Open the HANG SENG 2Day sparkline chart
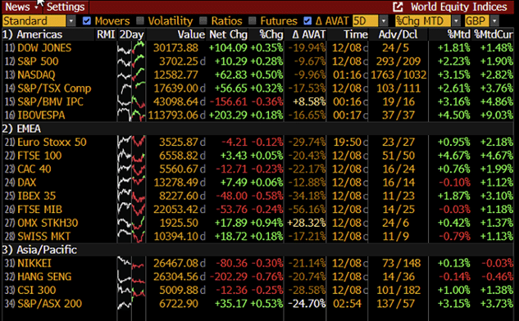519x321 pixels. coord(131,277)
